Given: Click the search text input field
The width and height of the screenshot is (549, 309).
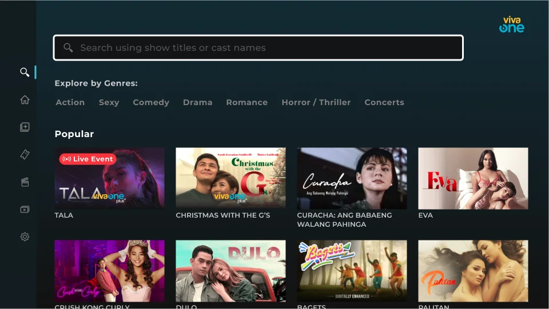Looking at the screenshot, I should (x=258, y=48).
